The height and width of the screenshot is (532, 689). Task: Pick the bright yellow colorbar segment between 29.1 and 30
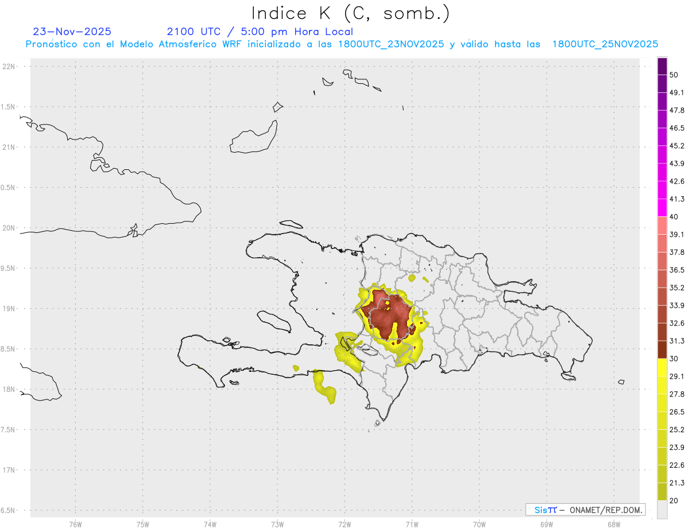[662, 367]
